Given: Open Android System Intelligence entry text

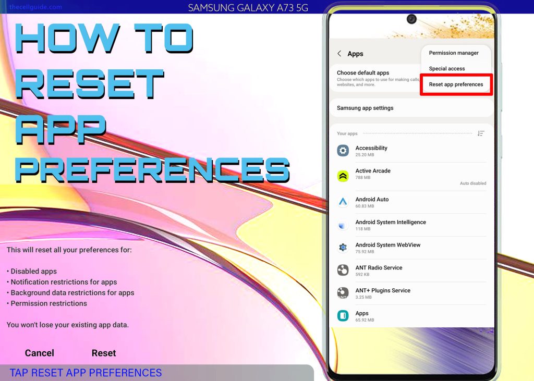Looking at the screenshot, I should click(391, 225).
